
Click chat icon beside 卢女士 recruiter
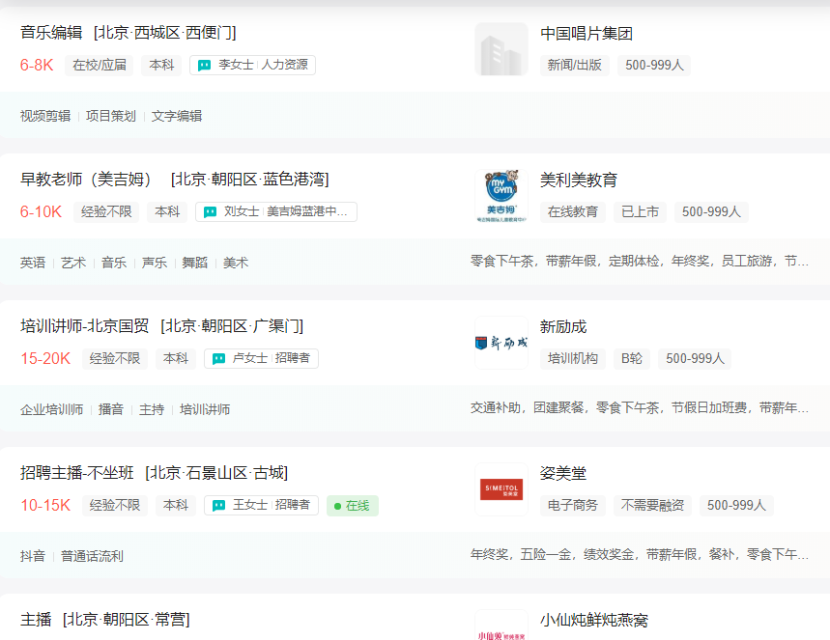218,359
